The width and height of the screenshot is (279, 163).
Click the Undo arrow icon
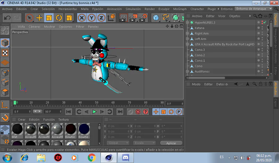click(x=7, y=18)
